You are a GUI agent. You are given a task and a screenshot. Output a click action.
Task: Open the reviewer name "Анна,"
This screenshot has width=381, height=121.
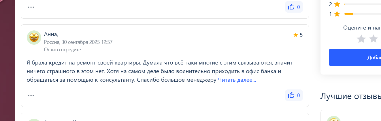coord(51,34)
